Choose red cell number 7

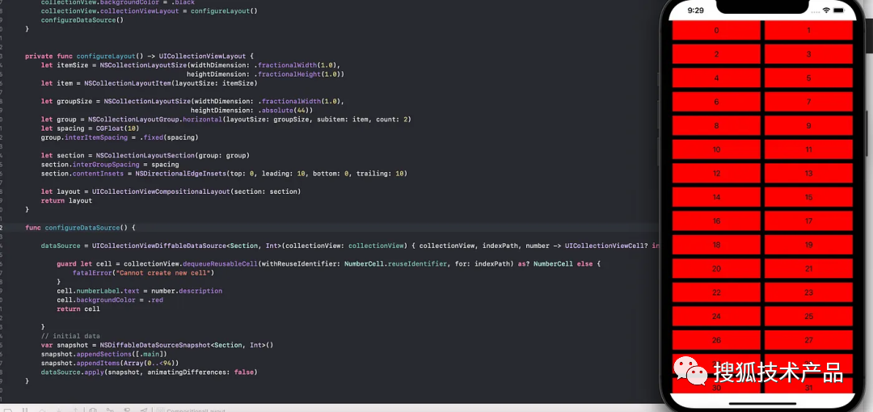[x=808, y=102]
